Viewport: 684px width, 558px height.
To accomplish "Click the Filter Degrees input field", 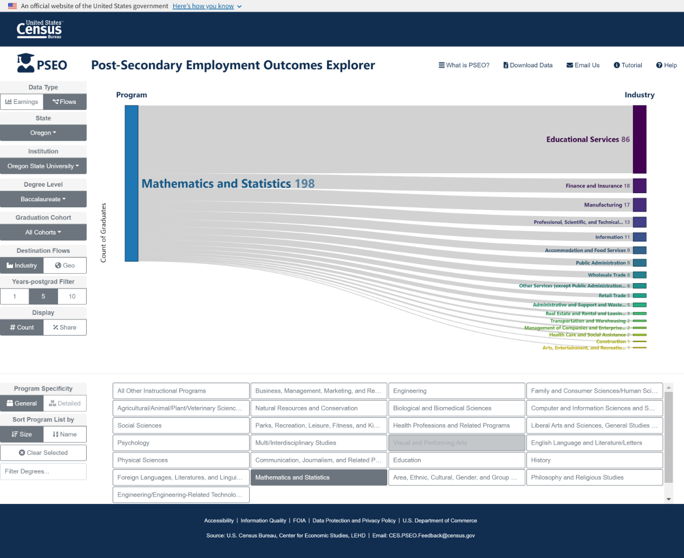I will point(43,471).
